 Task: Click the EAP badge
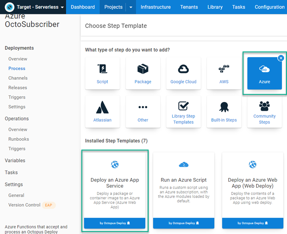pyautogui.click(x=48, y=205)
